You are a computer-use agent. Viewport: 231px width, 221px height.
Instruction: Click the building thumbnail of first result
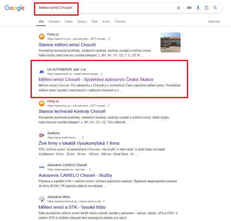[171, 42]
